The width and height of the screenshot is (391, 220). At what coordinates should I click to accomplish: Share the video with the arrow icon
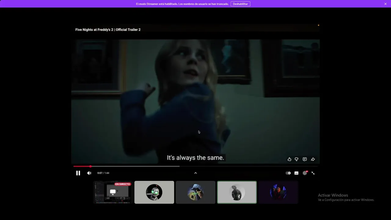(313, 159)
